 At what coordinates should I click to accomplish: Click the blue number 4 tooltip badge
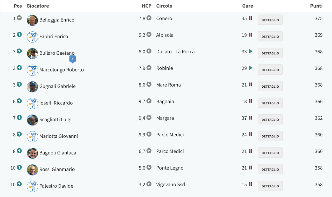click(73, 59)
